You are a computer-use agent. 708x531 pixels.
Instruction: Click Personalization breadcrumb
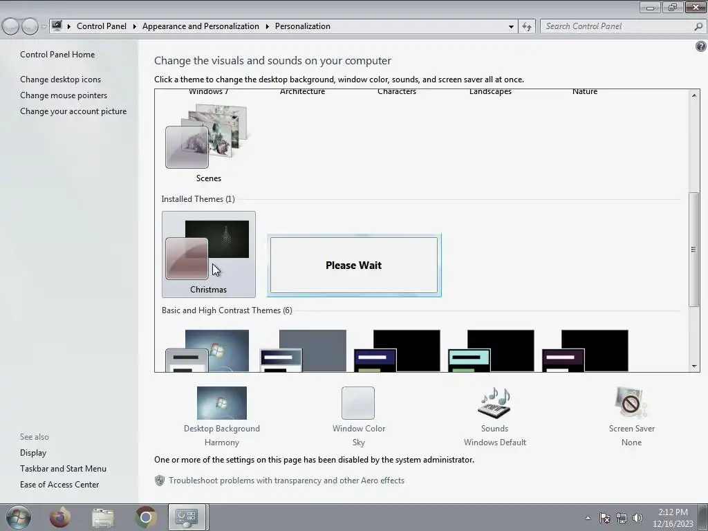pyautogui.click(x=303, y=26)
